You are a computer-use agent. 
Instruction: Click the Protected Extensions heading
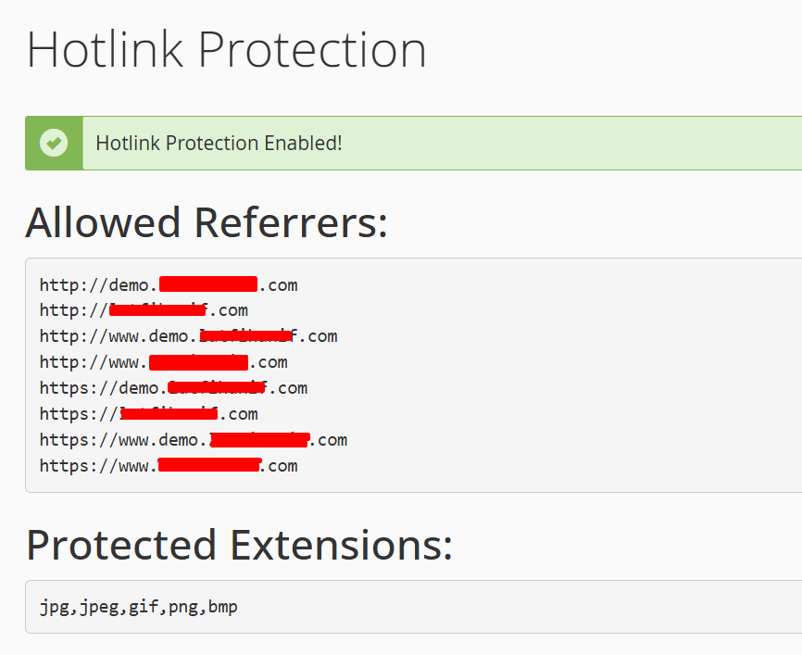tap(239, 545)
